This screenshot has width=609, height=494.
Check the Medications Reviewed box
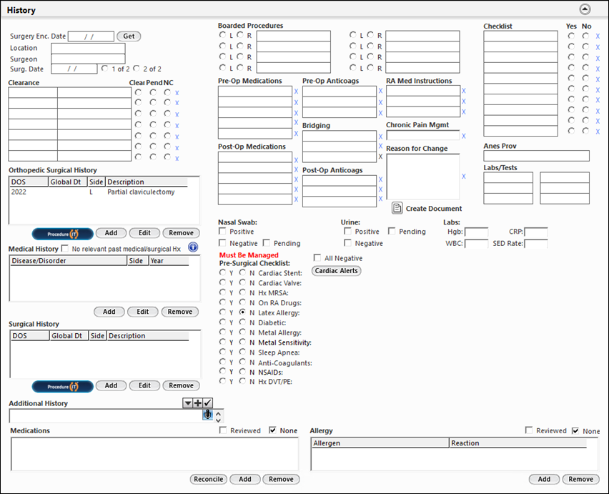[x=223, y=430]
